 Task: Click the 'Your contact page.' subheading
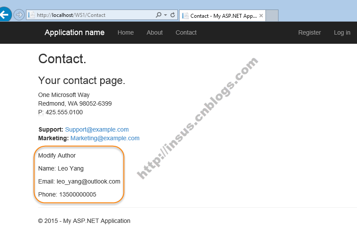(x=82, y=81)
